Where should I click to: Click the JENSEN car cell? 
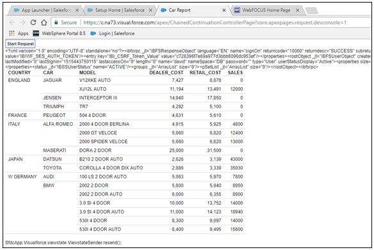click(x=52, y=98)
